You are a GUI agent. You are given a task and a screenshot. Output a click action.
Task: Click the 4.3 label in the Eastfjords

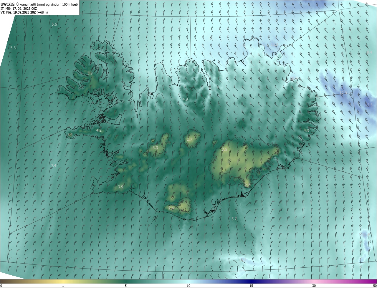point(306,130)
